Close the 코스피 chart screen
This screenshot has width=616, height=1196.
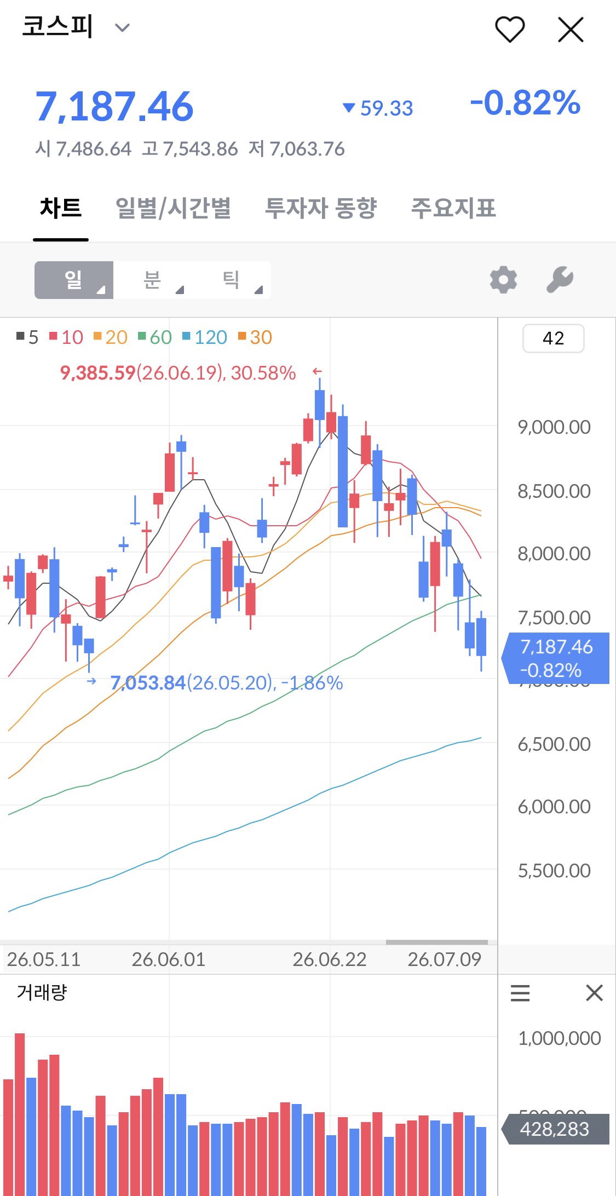coord(571,29)
